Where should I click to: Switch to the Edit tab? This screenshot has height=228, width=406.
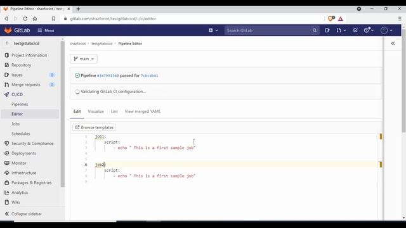click(x=77, y=111)
